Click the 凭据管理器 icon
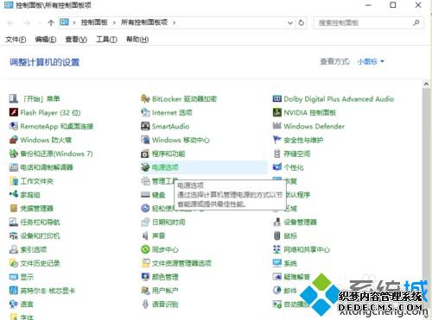 click(14, 208)
